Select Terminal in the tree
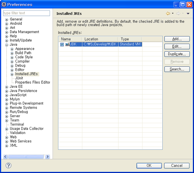 point(17,124)
